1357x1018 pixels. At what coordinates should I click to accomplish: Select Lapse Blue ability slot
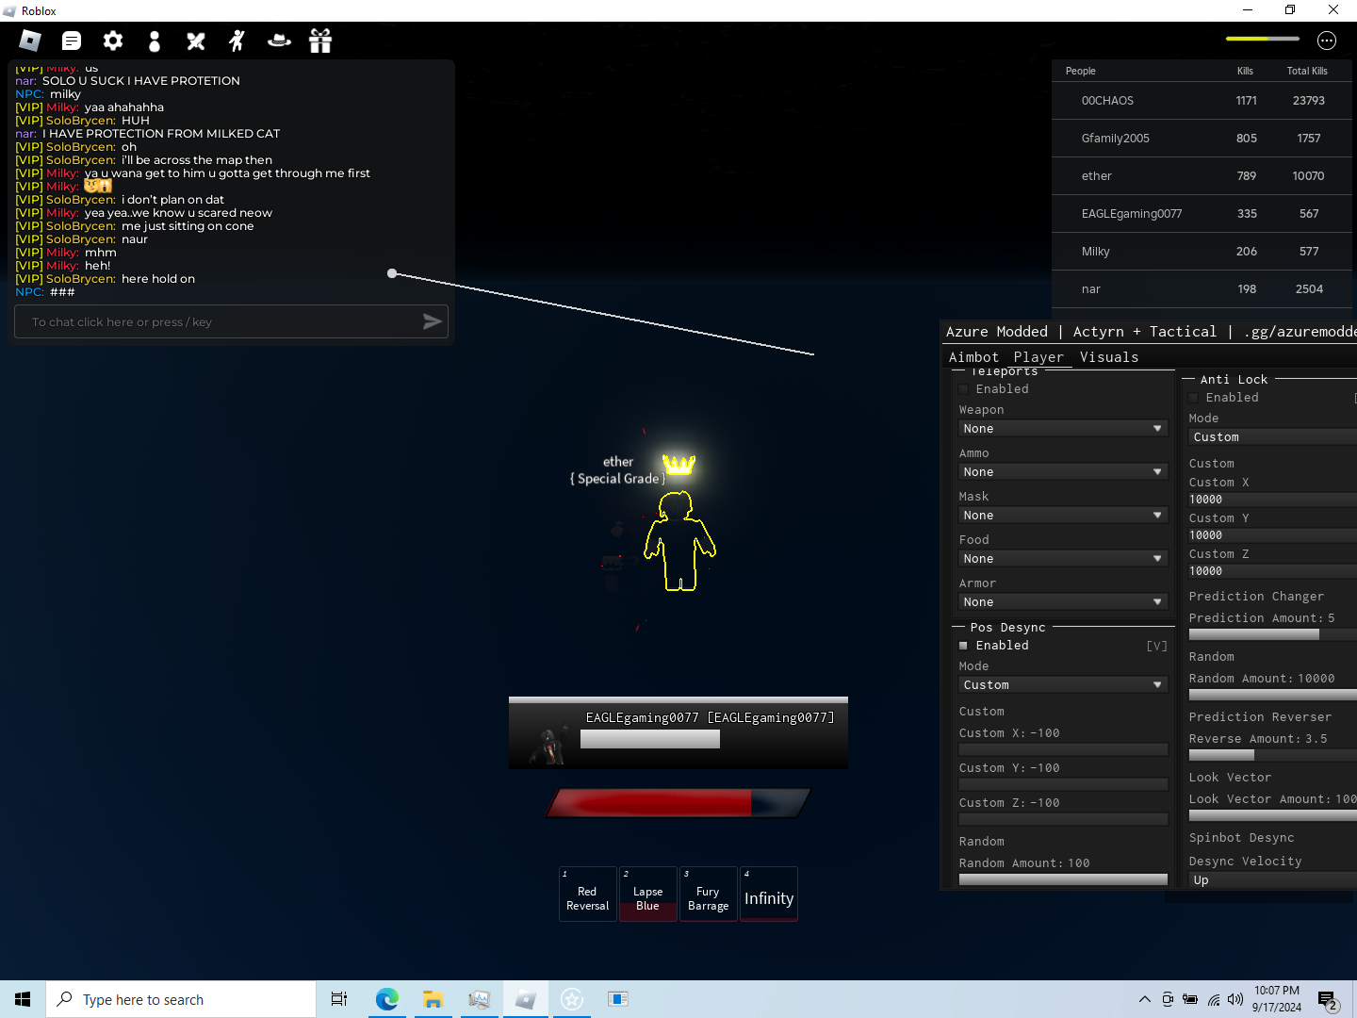click(647, 894)
